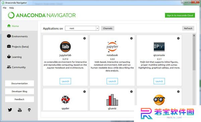The image size is (201, 122).
Task: Open the Help menu
Action: click(11, 8)
